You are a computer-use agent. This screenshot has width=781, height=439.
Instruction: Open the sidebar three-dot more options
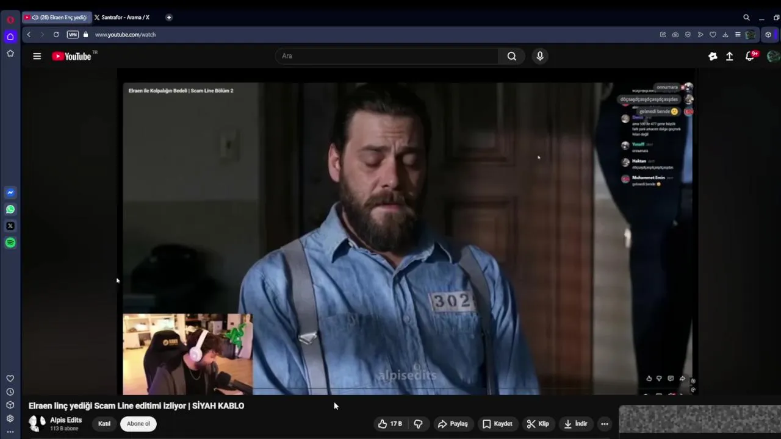10,432
